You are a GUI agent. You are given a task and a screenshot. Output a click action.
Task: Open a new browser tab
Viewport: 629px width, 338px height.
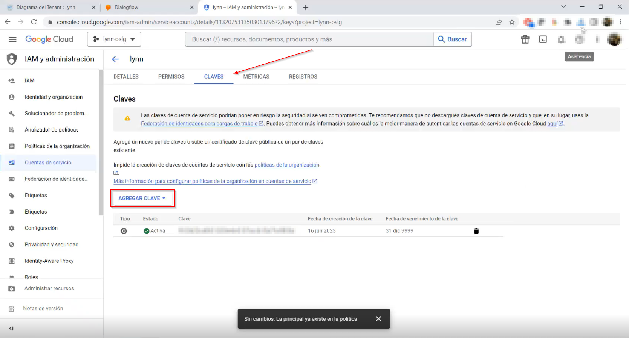(x=306, y=8)
